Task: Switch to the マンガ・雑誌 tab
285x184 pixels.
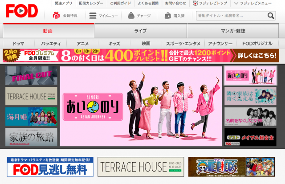Action: click(x=233, y=31)
